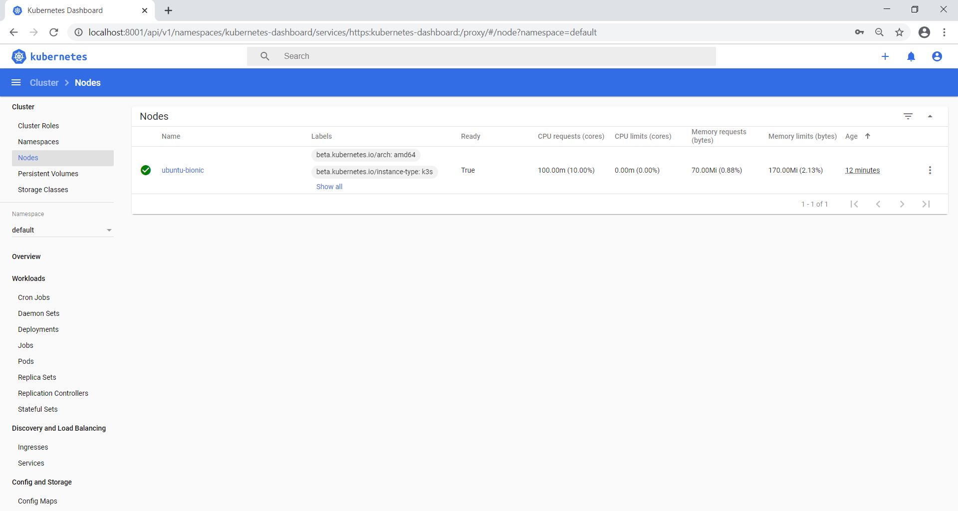958x511 pixels.
Task: Click the Kubernetes logo icon
Action: pyautogui.click(x=19, y=56)
